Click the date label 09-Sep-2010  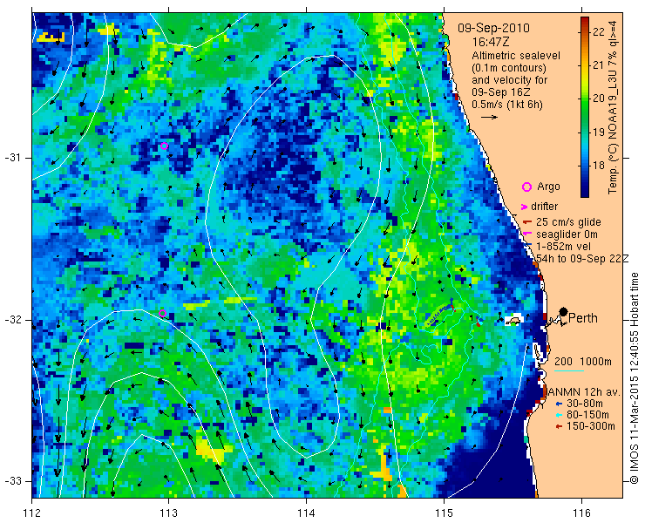493,29
